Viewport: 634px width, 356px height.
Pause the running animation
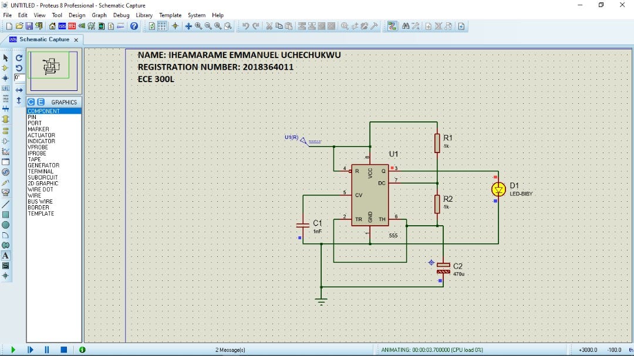46,350
